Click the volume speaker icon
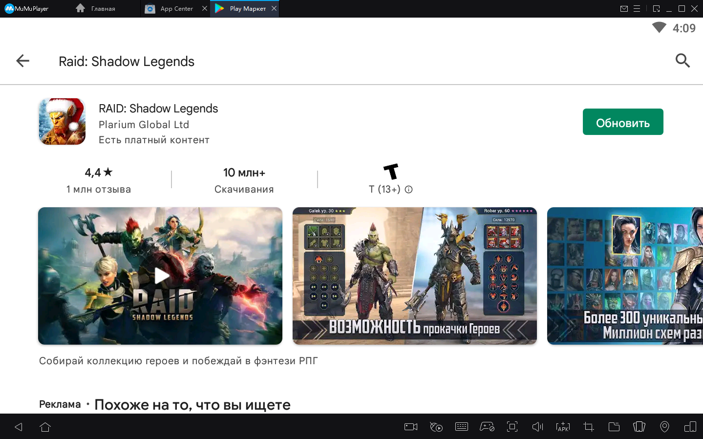703x439 pixels. (537, 427)
